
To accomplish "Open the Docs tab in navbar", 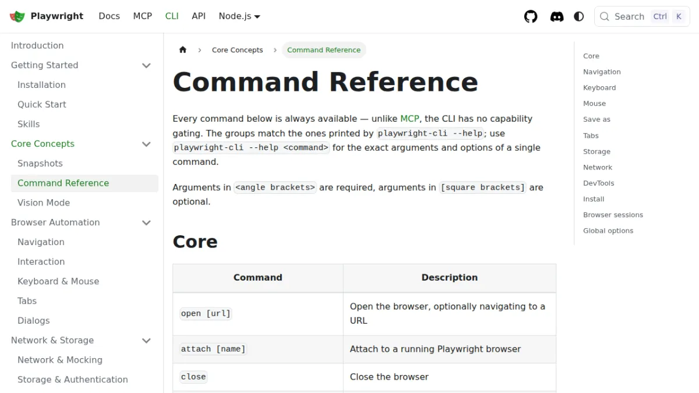I will tap(109, 16).
